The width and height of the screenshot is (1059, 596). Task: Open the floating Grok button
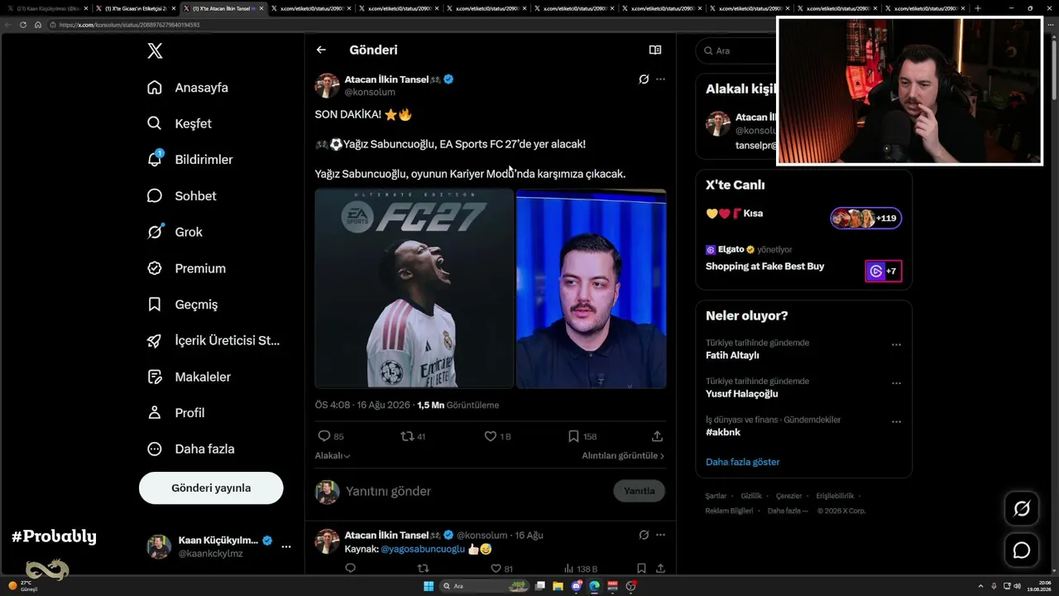[x=1022, y=508]
